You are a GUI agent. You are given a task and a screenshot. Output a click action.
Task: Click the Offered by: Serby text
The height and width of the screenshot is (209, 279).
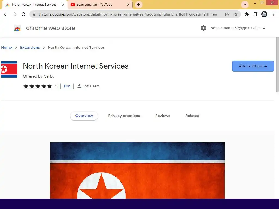click(x=39, y=76)
